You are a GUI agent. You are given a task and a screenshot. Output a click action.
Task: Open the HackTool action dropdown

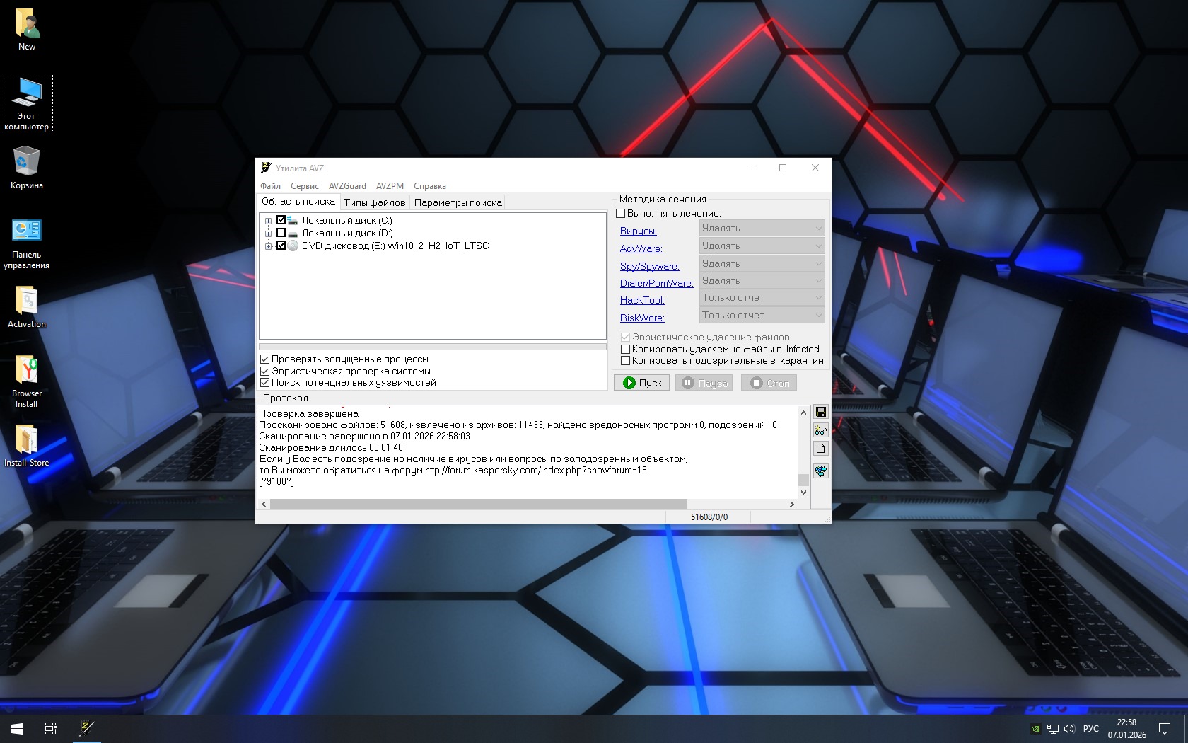[762, 298]
